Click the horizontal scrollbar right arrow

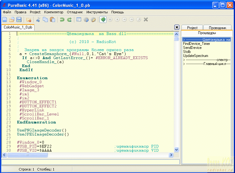171,155
